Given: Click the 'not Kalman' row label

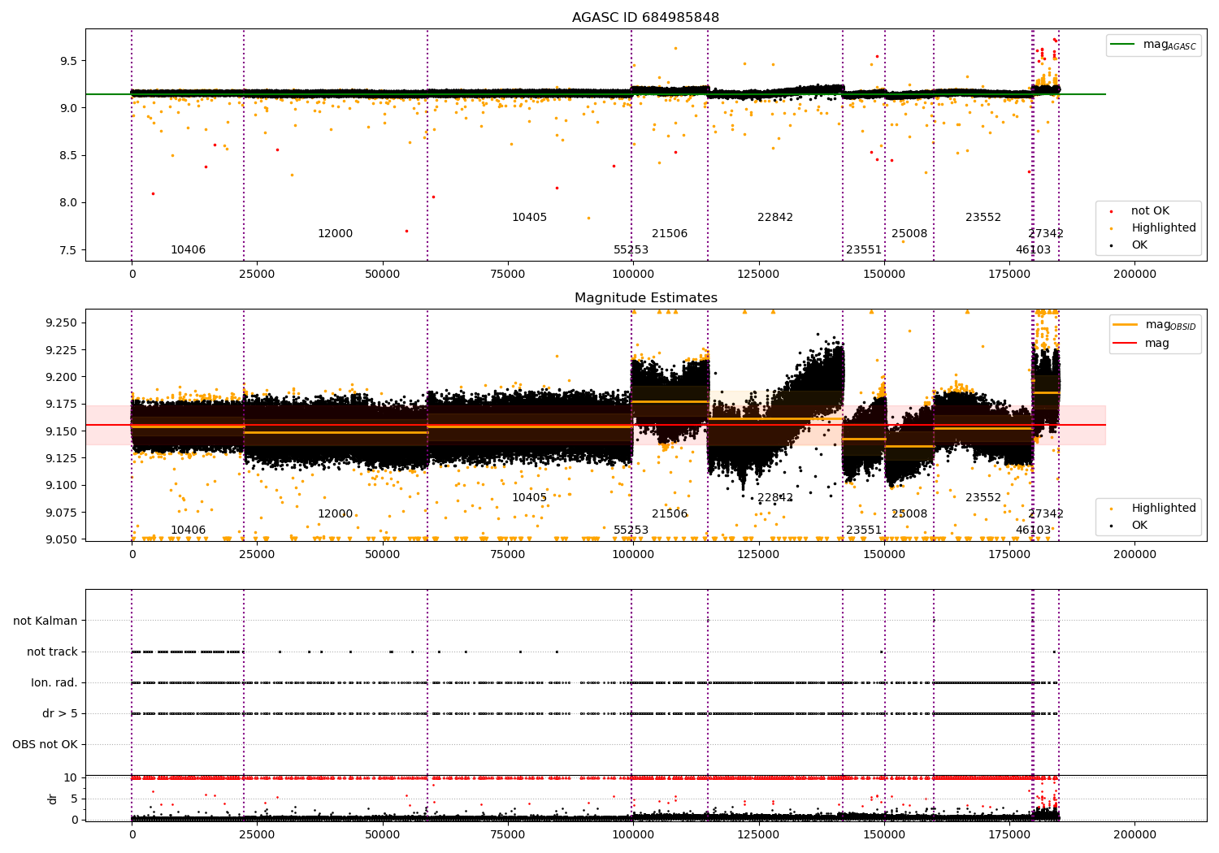Looking at the screenshot, I should point(46,621).
